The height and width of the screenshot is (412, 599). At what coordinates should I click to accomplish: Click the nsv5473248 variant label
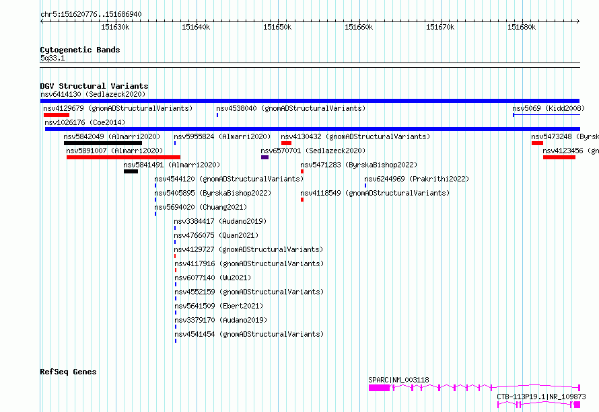tap(565, 136)
